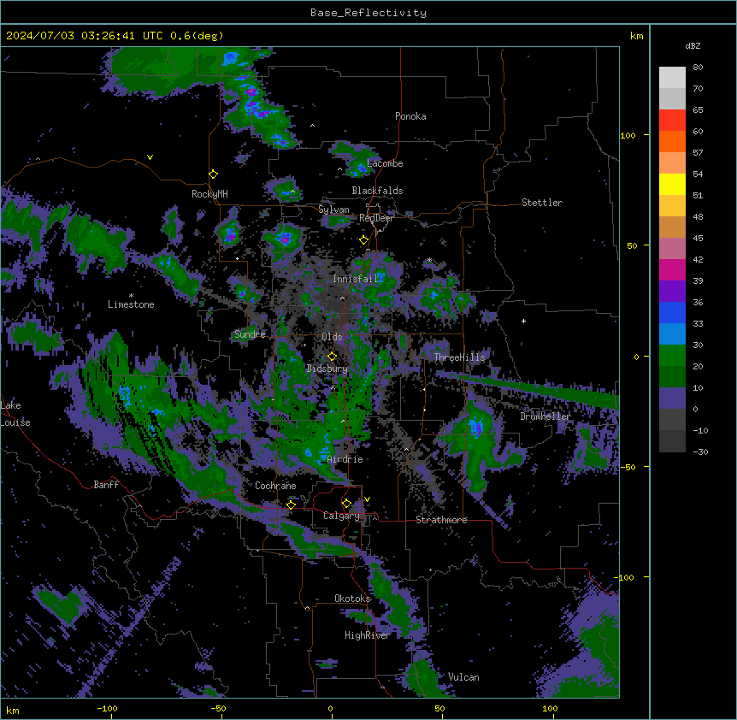Click the yellow V marker northwest of RockyMH
Image resolution: width=737 pixels, height=720 pixels.
(150, 157)
